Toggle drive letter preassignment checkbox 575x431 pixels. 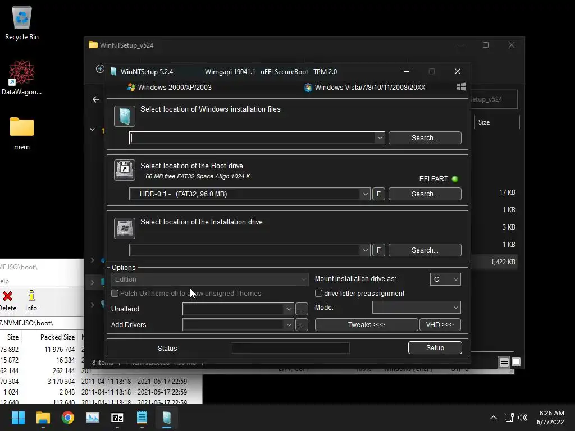pos(319,293)
